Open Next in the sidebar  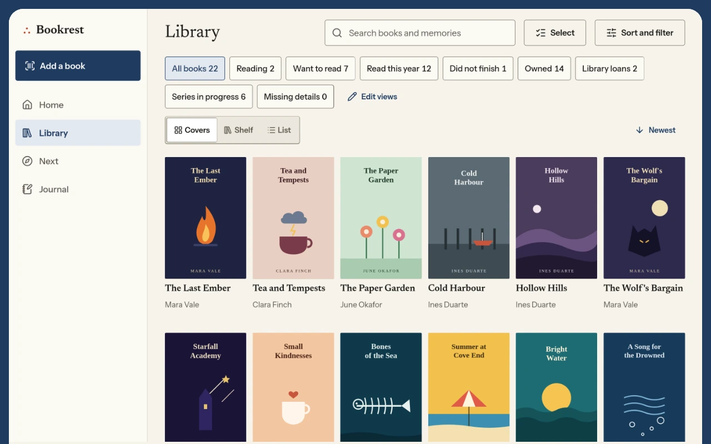point(78,161)
